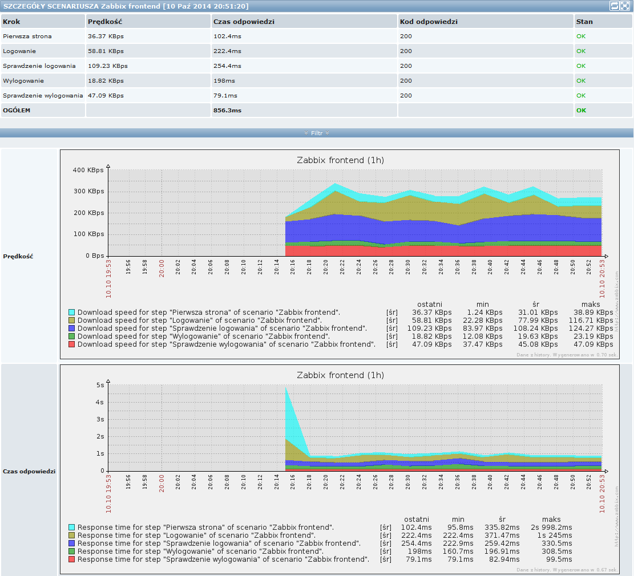Click legend text Response time for step "Logowanie"

coord(196,535)
